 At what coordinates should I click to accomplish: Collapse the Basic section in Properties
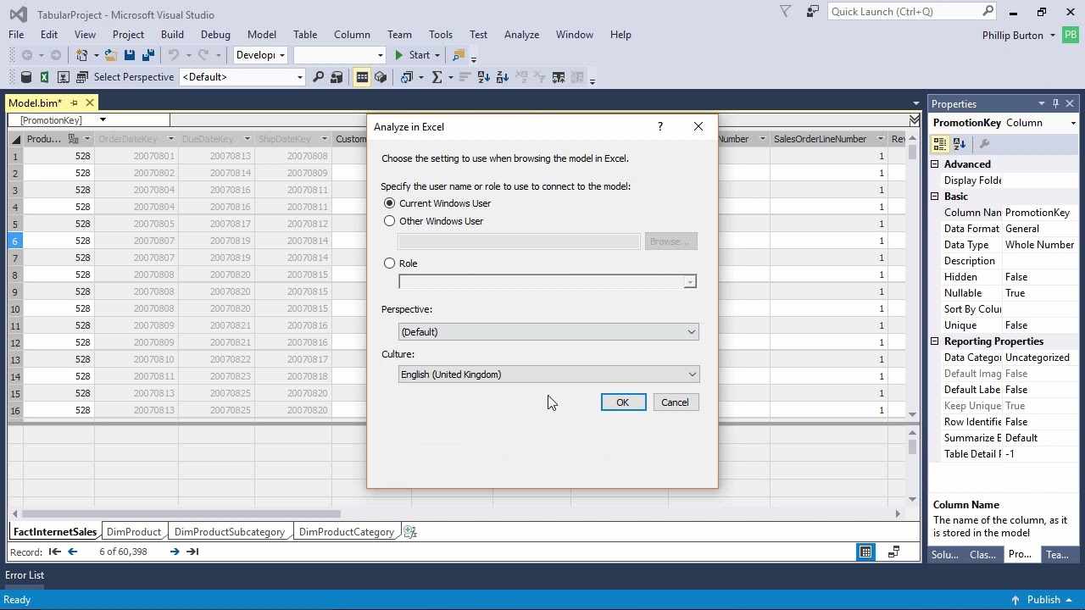point(935,197)
